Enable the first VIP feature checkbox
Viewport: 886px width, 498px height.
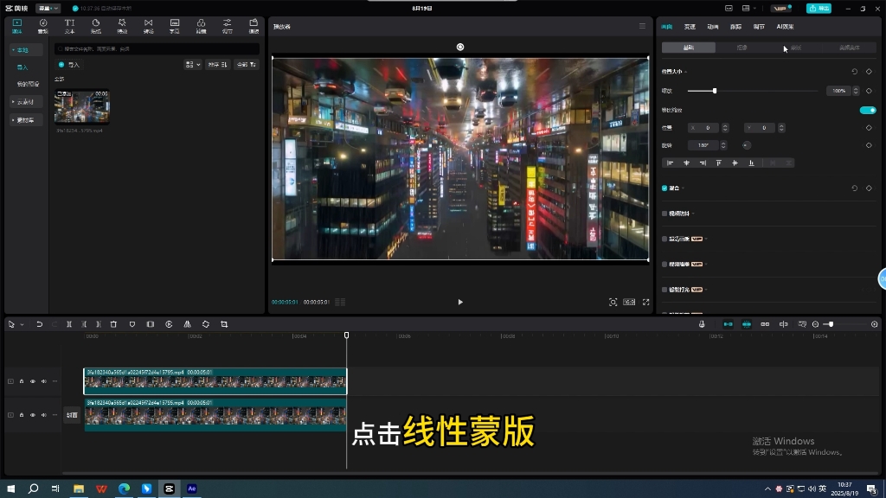pos(664,239)
